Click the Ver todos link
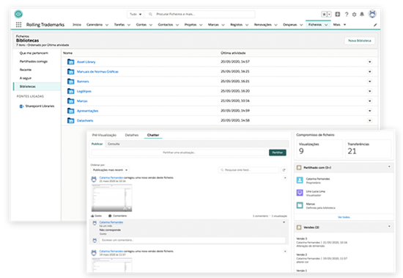The height and width of the screenshot is (278, 403). 344,217
